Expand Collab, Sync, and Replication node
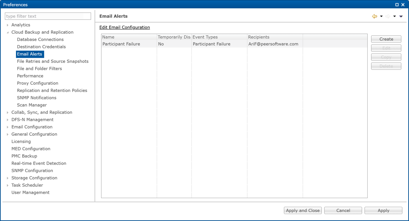409x221 pixels. [8, 112]
